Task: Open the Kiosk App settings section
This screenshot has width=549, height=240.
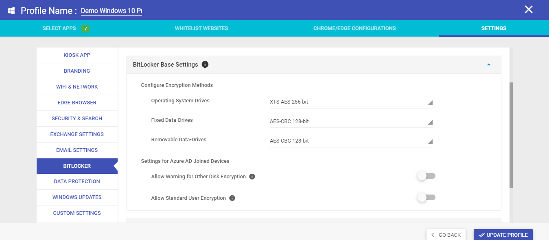Action: (77, 55)
